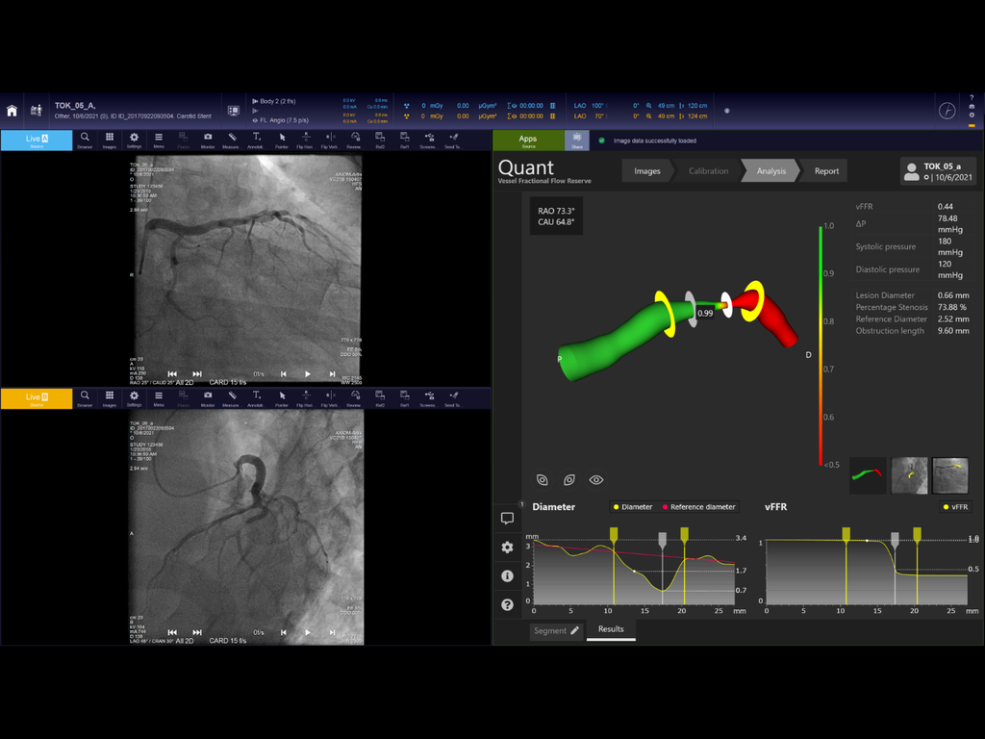Select the Results tab
This screenshot has width=985, height=739.
click(x=610, y=630)
